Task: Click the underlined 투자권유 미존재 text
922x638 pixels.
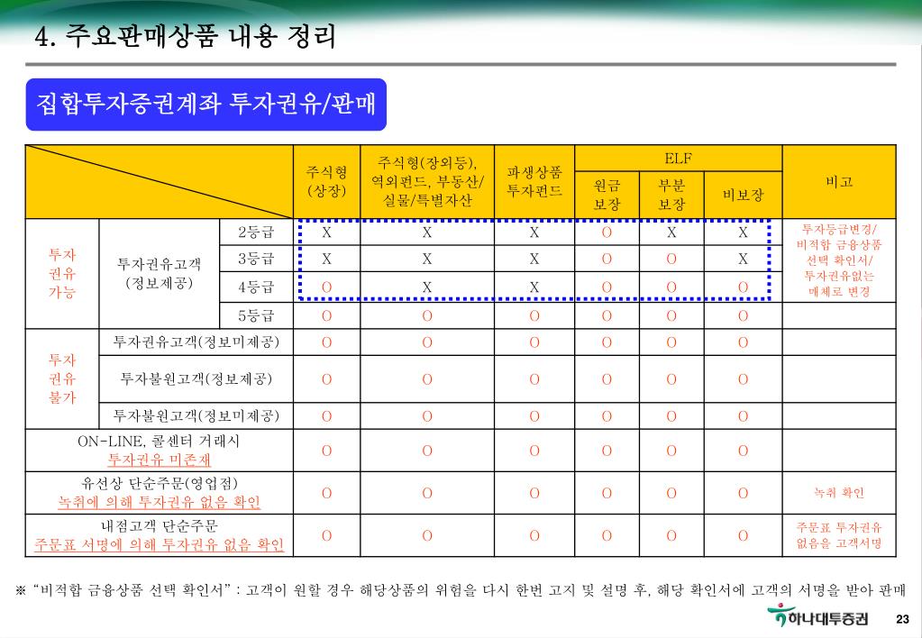Action: click(159, 460)
